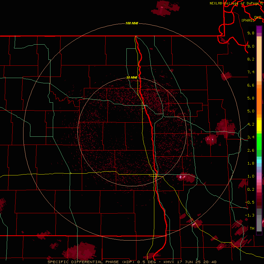Click the "100 NMI" range ring label
Screen dimensions: 264x264
point(132,23)
